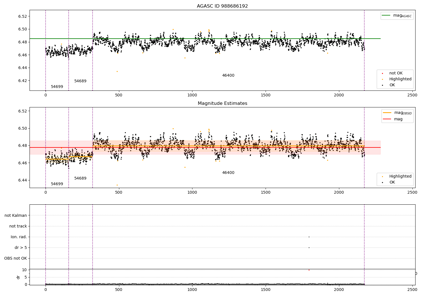Click the 'dr > 5' axis label
Viewport: 422px width, 296px height.
tap(21, 248)
